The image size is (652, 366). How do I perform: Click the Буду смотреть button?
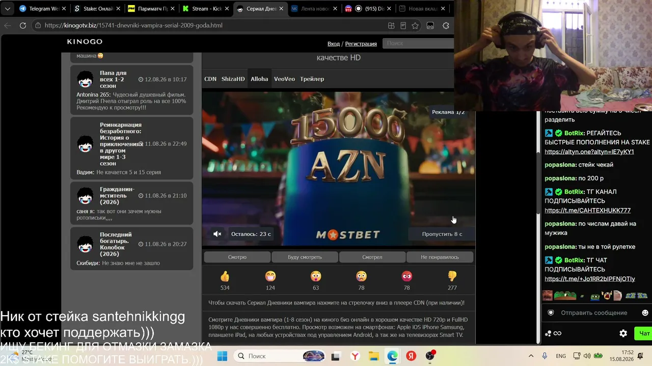pyautogui.click(x=305, y=257)
